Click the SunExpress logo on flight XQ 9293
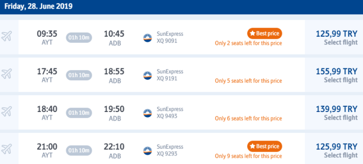 pos(147,151)
